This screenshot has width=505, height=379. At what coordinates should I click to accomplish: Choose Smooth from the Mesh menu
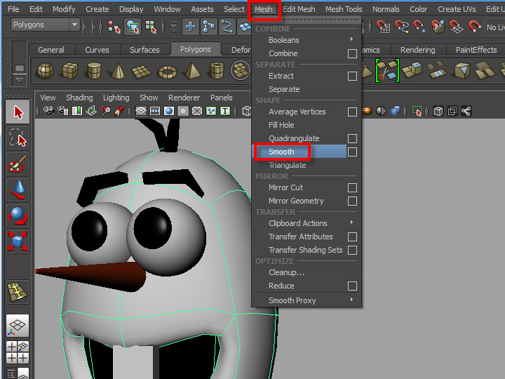click(x=282, y=152)
